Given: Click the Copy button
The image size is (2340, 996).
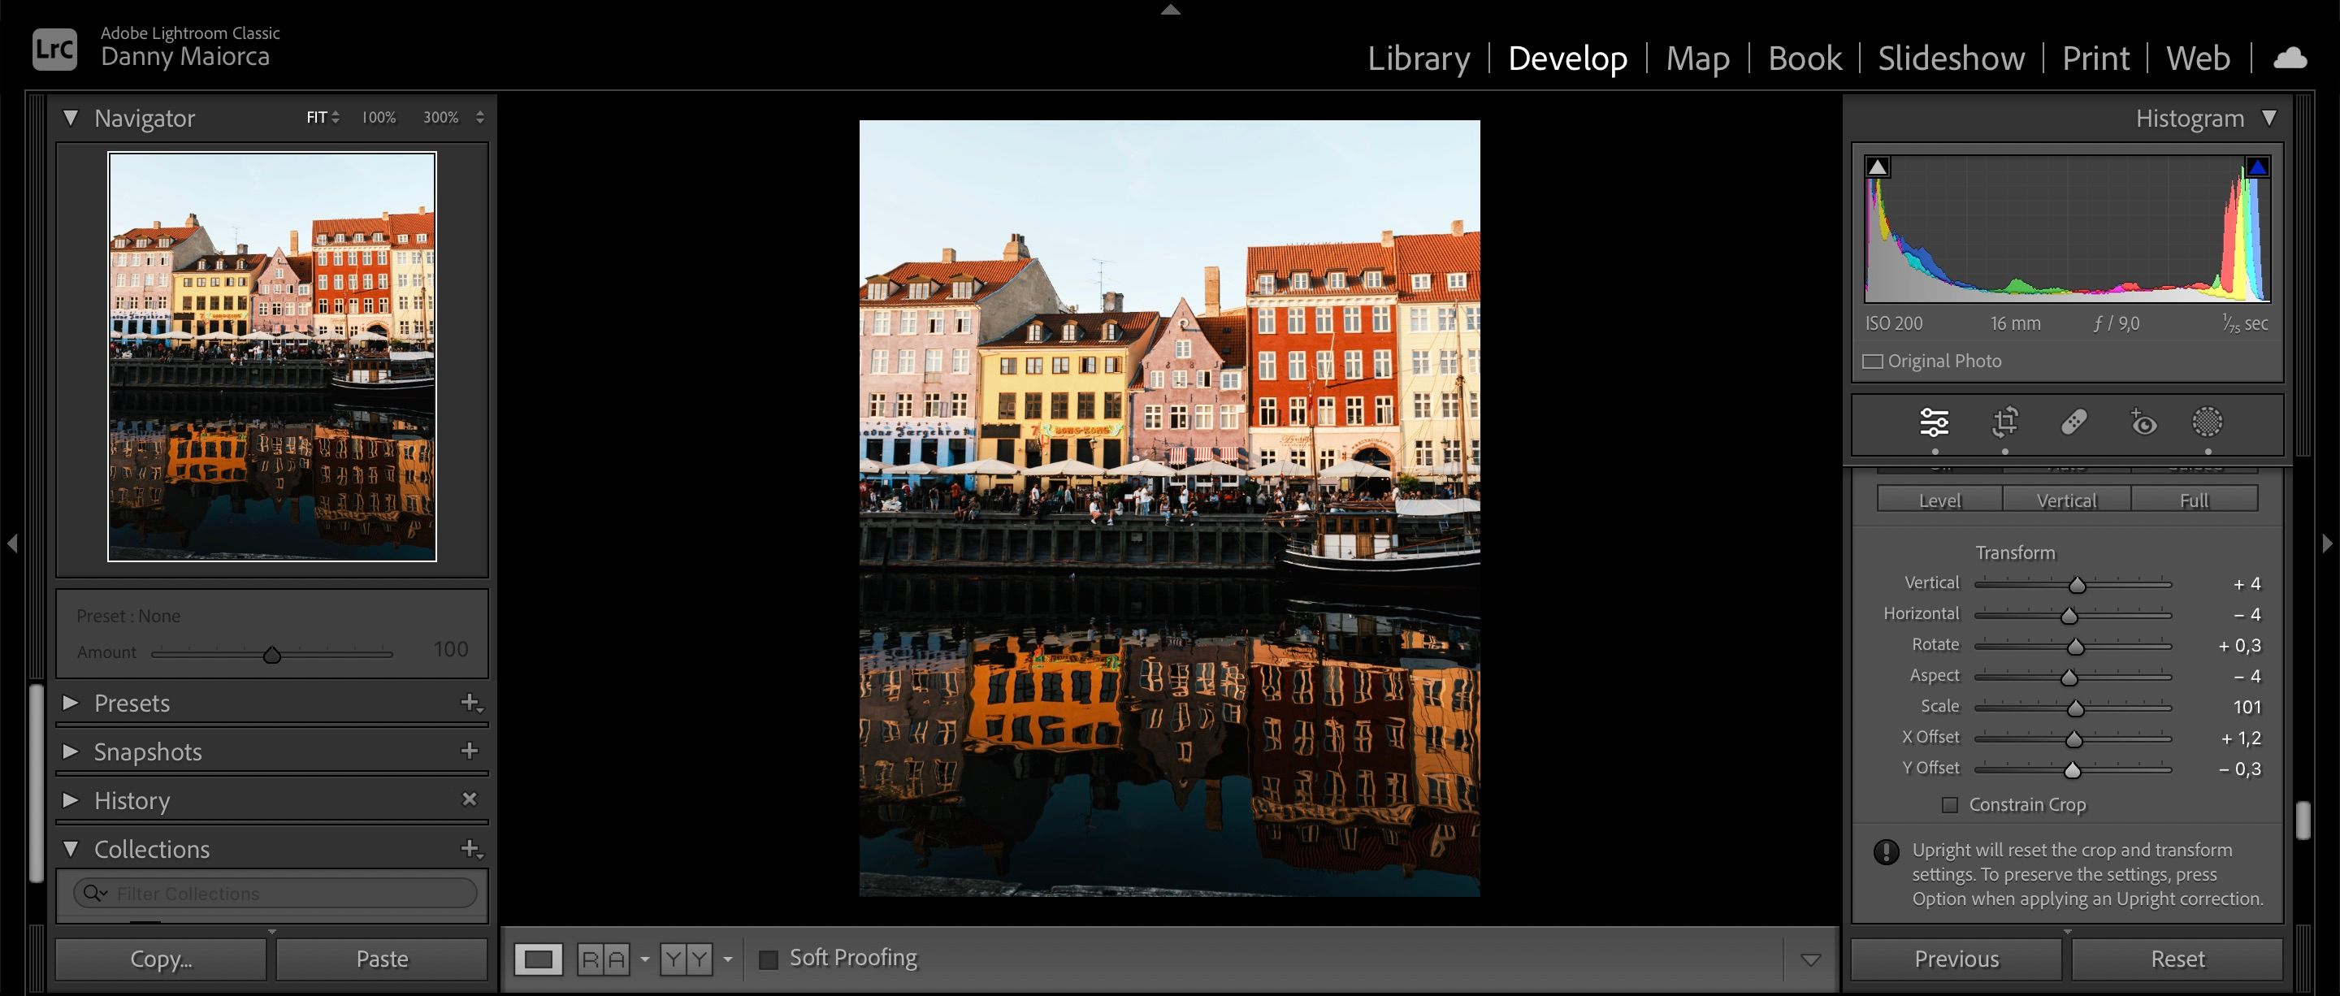Looking at the screenshot, I should tap(161, 957).
